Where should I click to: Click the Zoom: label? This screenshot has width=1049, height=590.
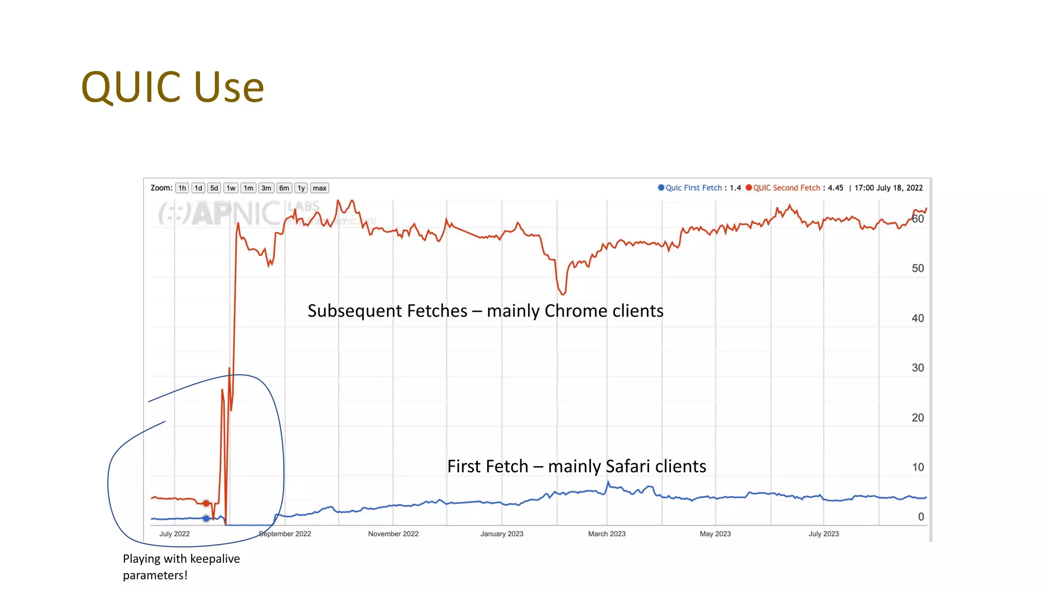[161, 188]
